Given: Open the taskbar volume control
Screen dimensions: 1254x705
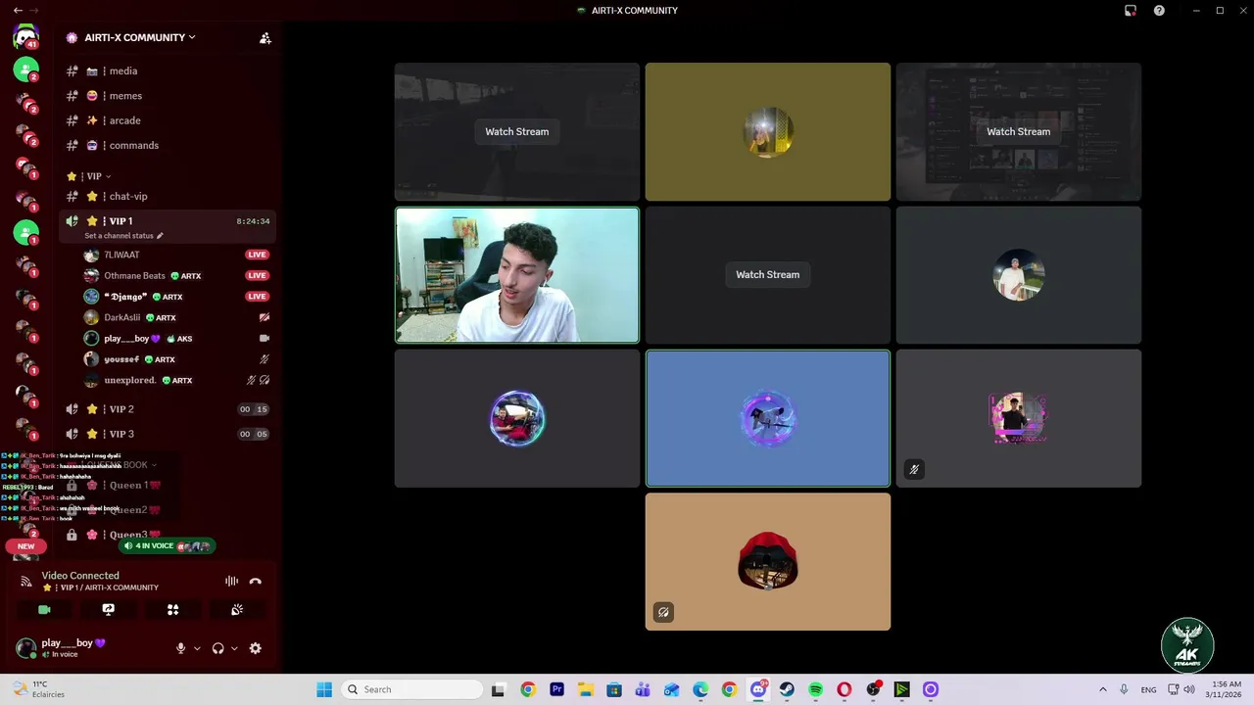Looking at the screenshot, I should [1189, 689].
